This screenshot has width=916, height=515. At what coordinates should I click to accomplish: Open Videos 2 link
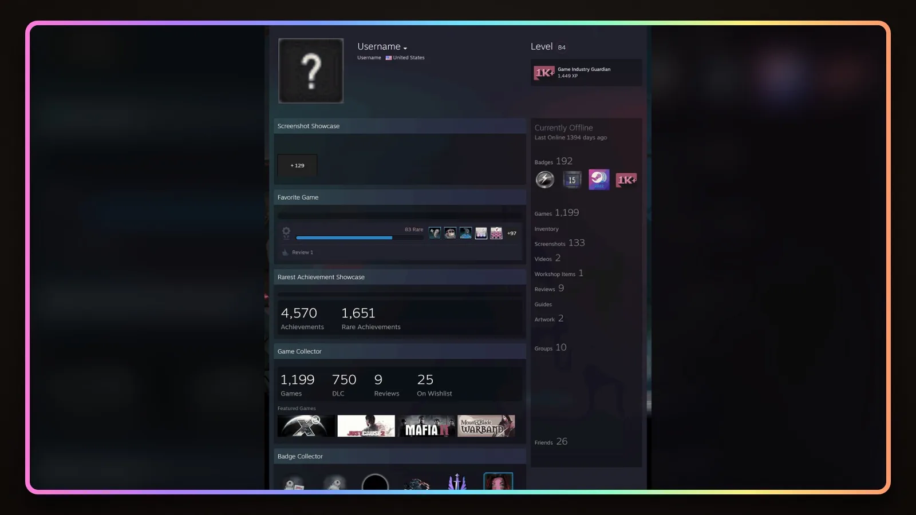point(547,258)
